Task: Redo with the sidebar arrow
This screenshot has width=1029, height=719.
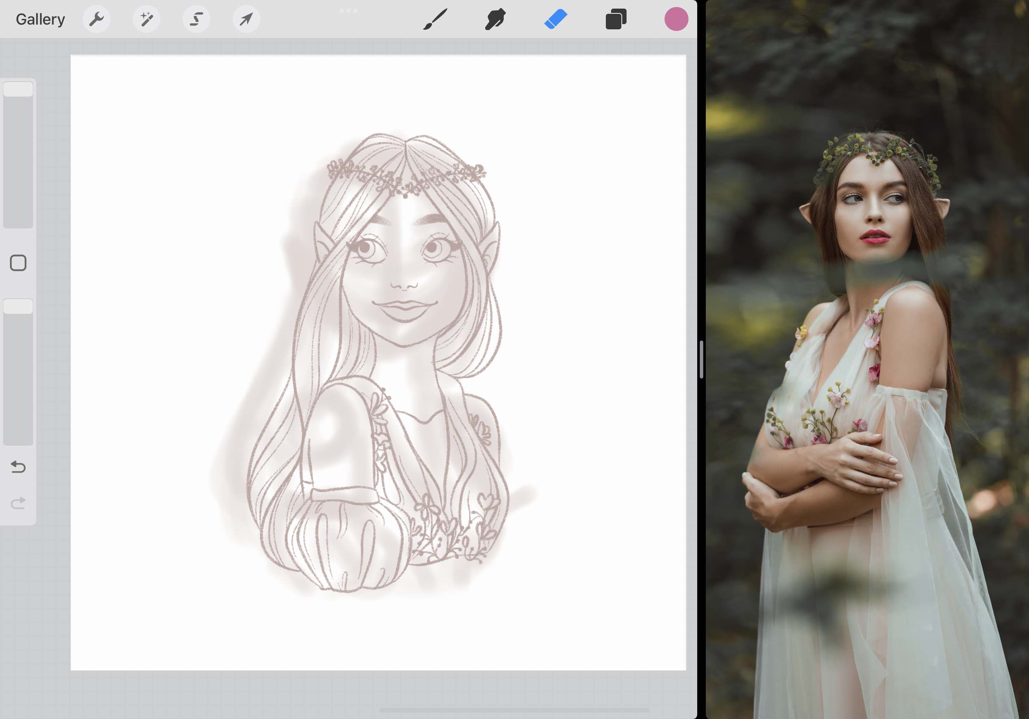Action: pos(18,503)
